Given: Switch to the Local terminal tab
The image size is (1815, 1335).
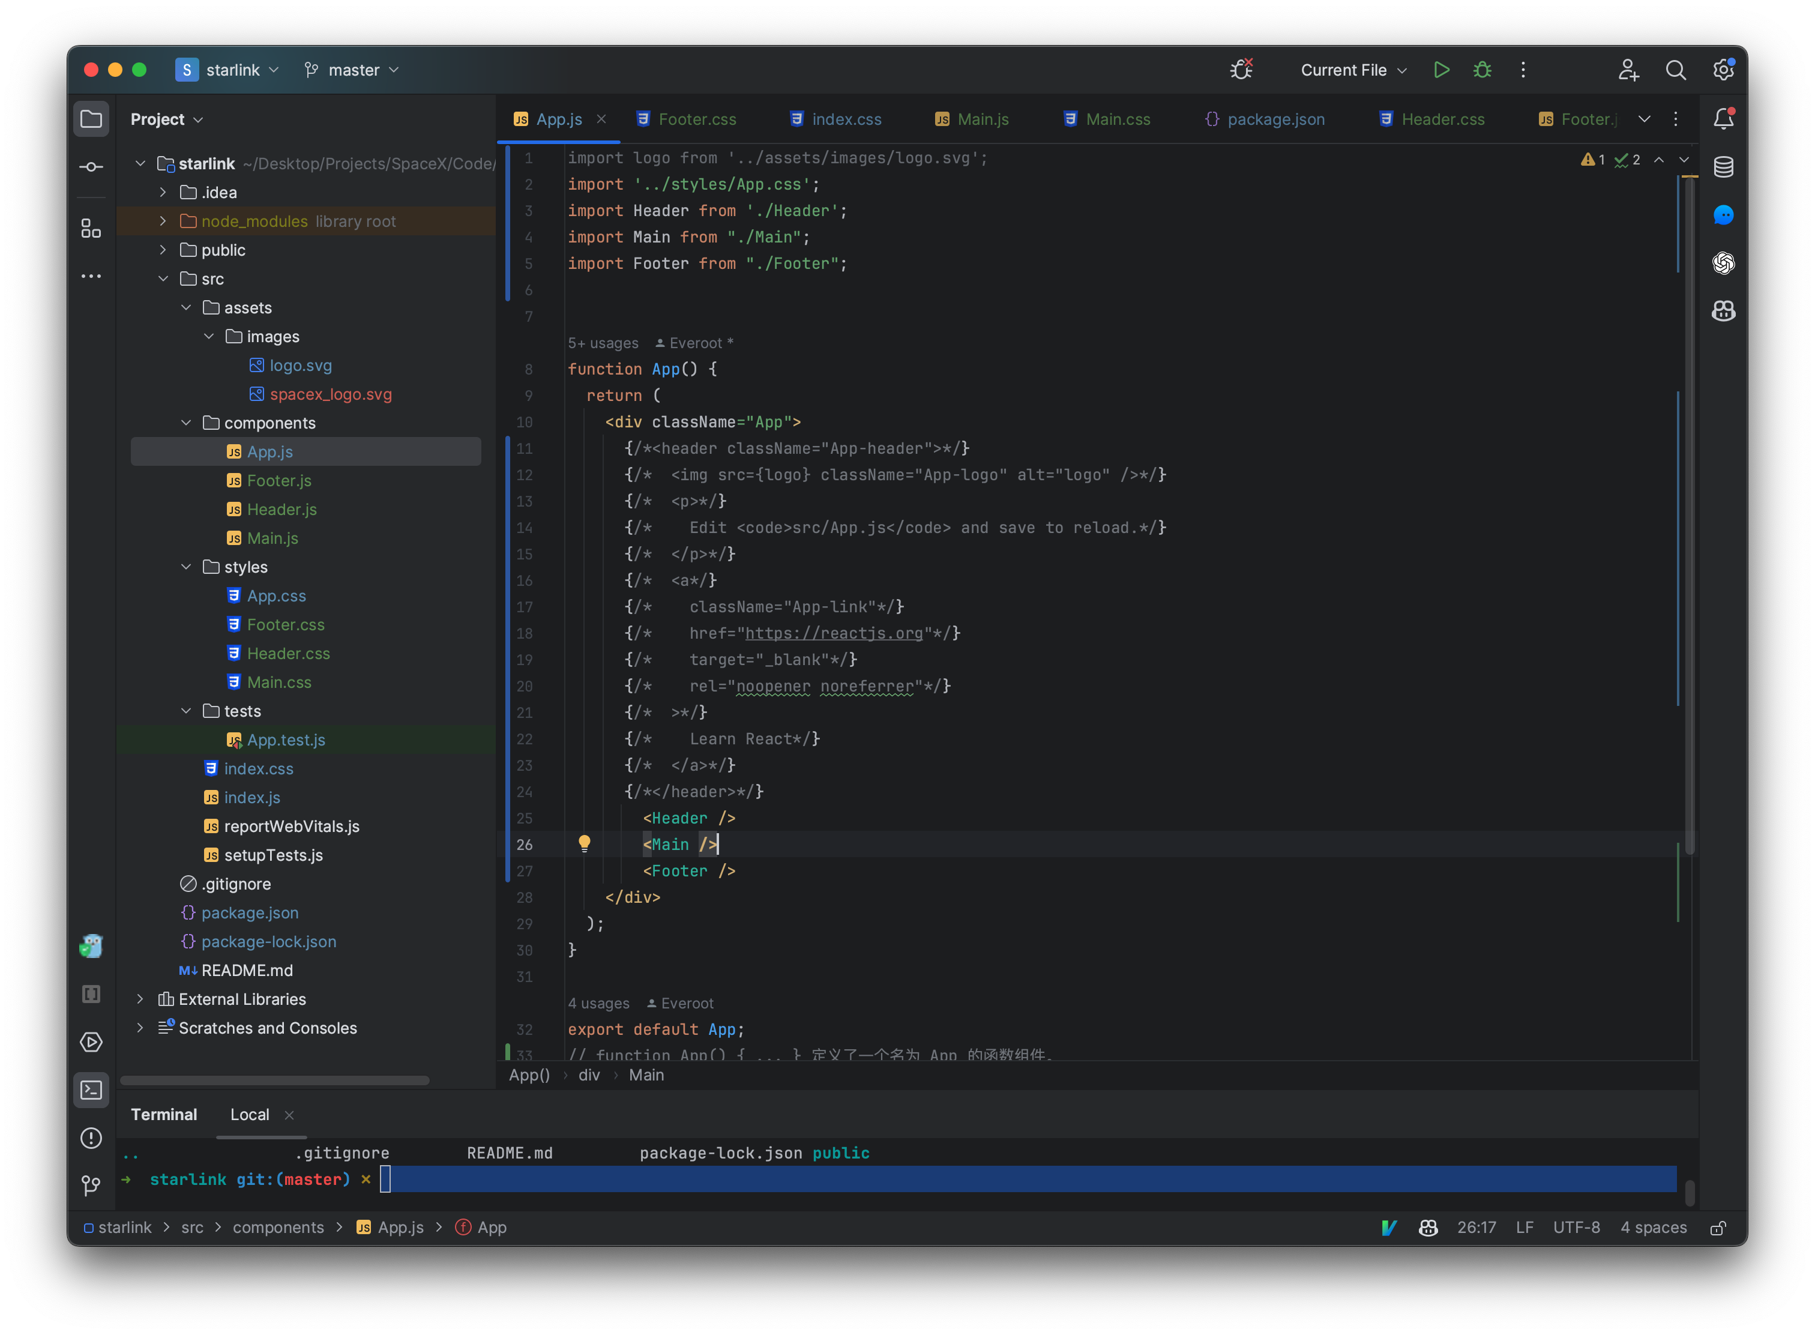Looking at the screenshot, I should click(x=250, y=1114).
